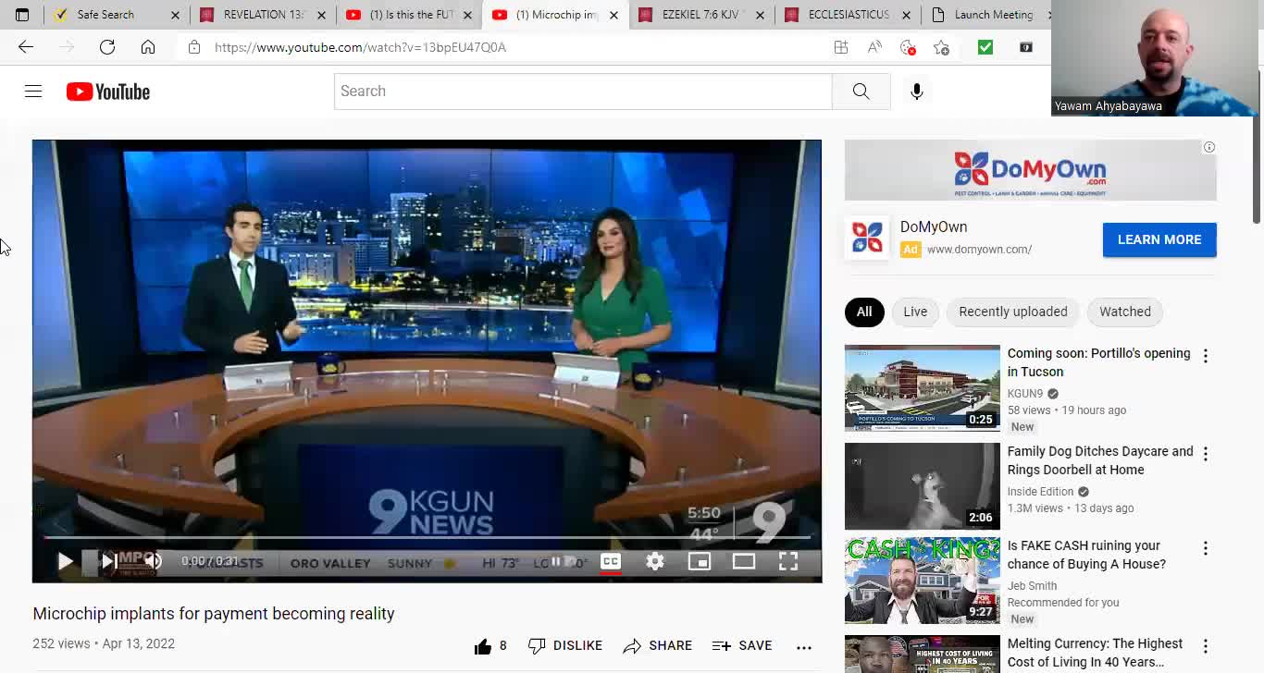The image size is (1264, 673).
Task: Open options for Family Dog video
Action: click(1206, 454)
